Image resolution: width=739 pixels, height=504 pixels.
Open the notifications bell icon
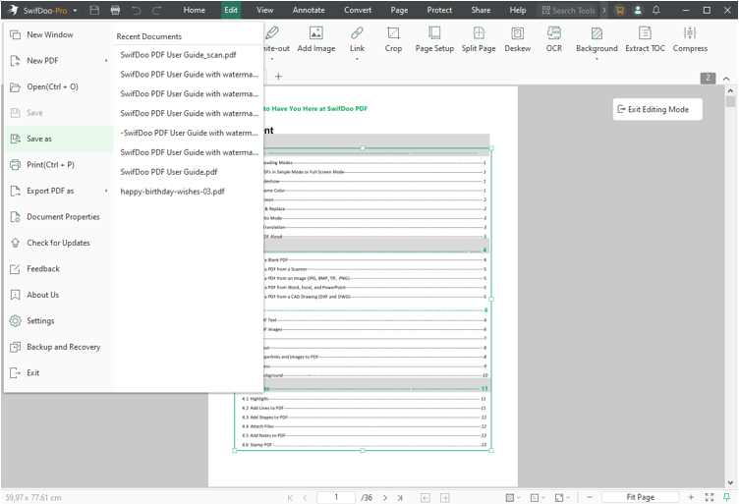pyautogui.click(x=656, y=10)
